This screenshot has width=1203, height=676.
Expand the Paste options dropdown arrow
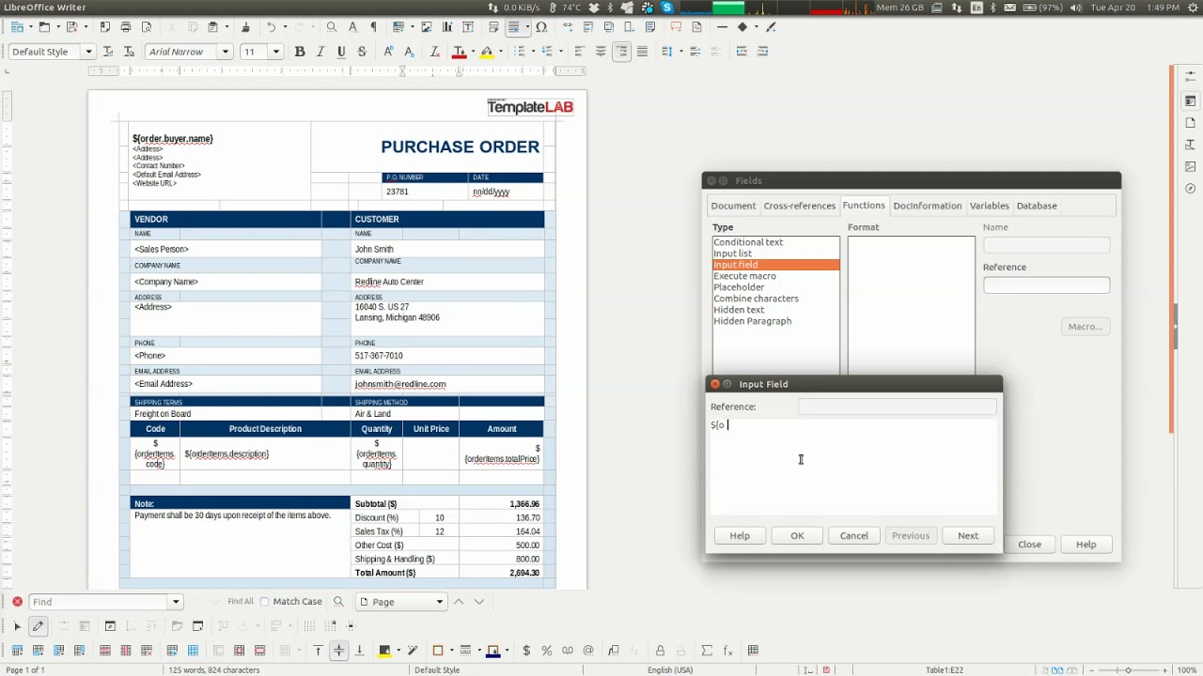226,27
